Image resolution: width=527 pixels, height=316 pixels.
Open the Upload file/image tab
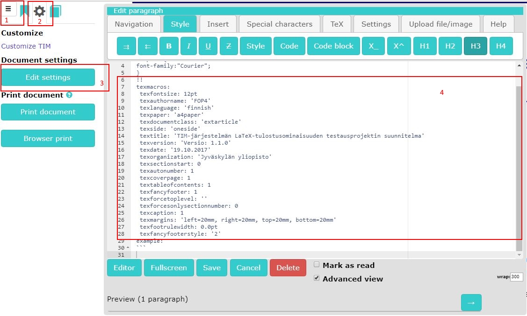440,24
